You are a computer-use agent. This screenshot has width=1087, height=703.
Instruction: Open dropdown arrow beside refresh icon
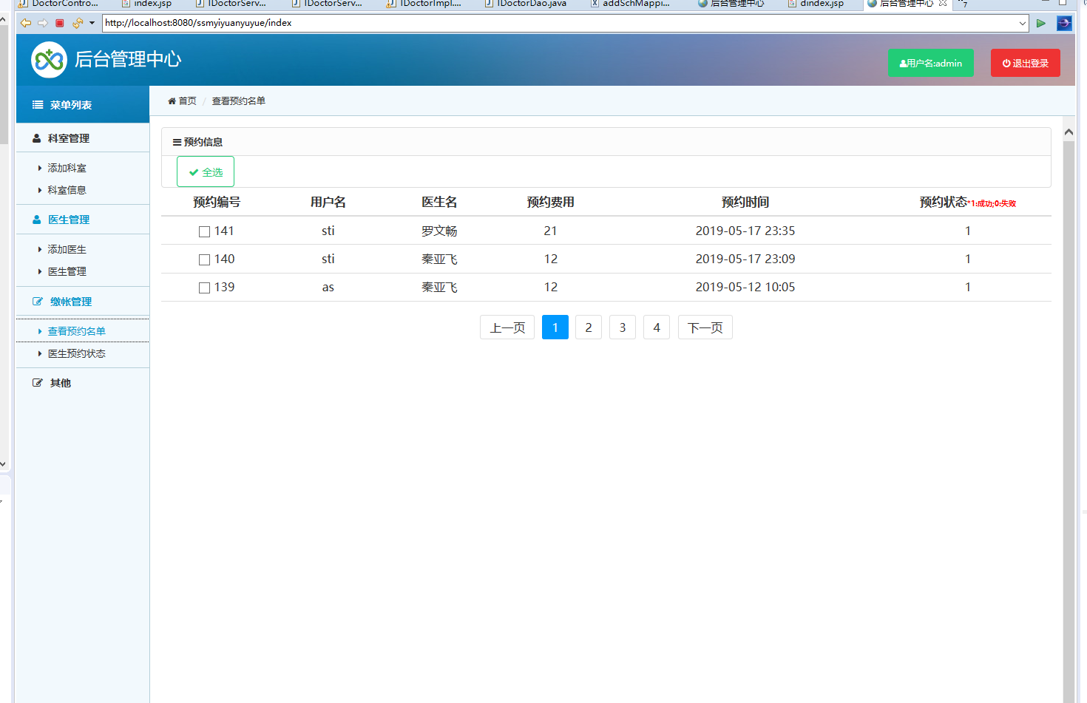pos(92,23)
